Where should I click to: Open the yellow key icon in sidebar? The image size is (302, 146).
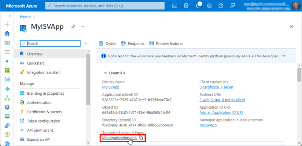tap(7, 135)
